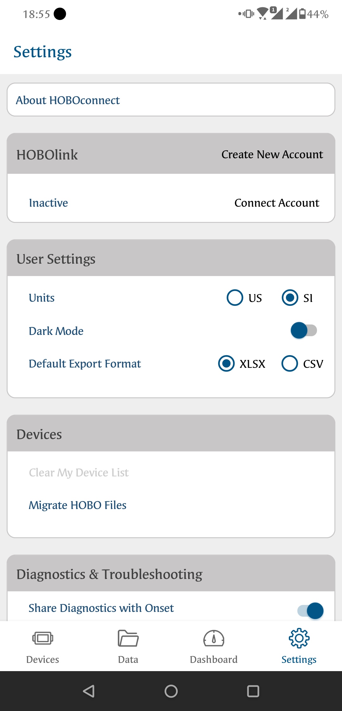Screen dimensions: 342x711
Task: Tap the Android back navigation icon
Action: tap(89, 691)
